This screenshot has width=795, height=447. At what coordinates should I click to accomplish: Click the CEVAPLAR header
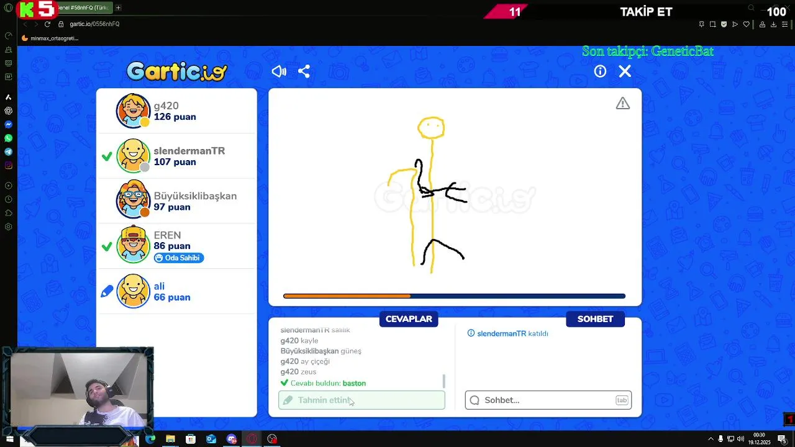[x=409, y=319]
